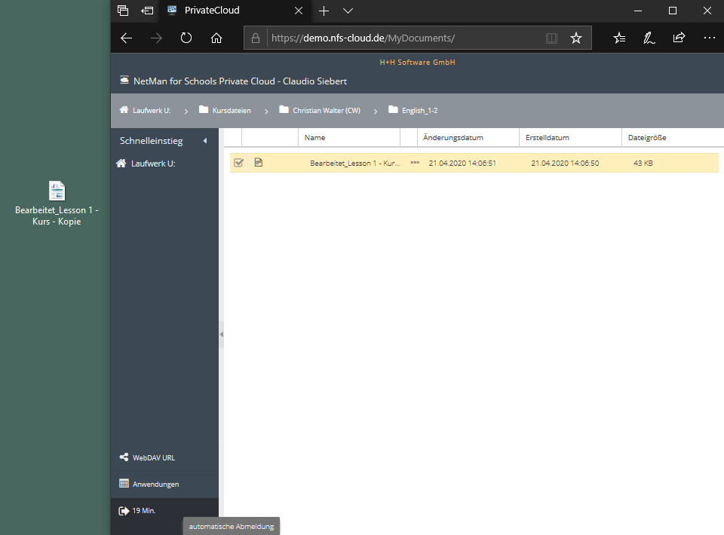Add this page to favorites
724x535 pixels.
(x=575, y=38)
